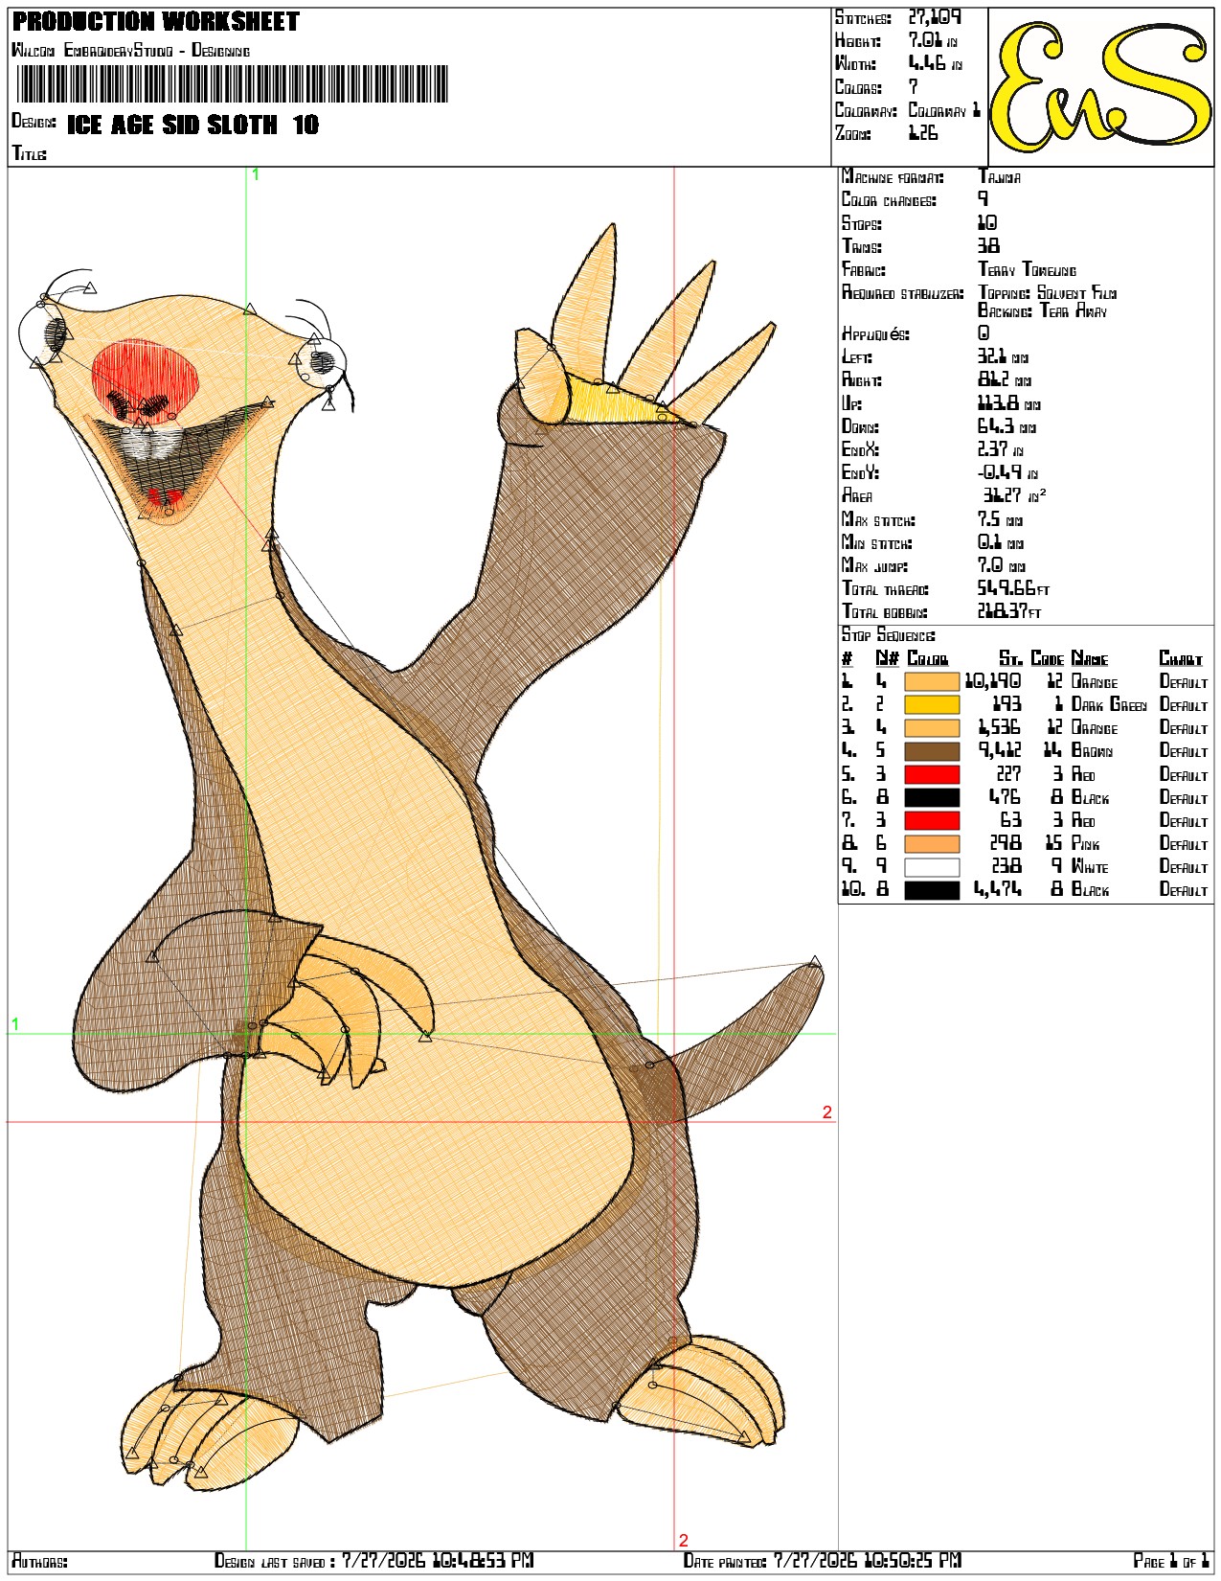Click 'Backing: Tear Away' stabilizer text
The width and height of the screenshot is (1221, 1581).
[1042, 310]
